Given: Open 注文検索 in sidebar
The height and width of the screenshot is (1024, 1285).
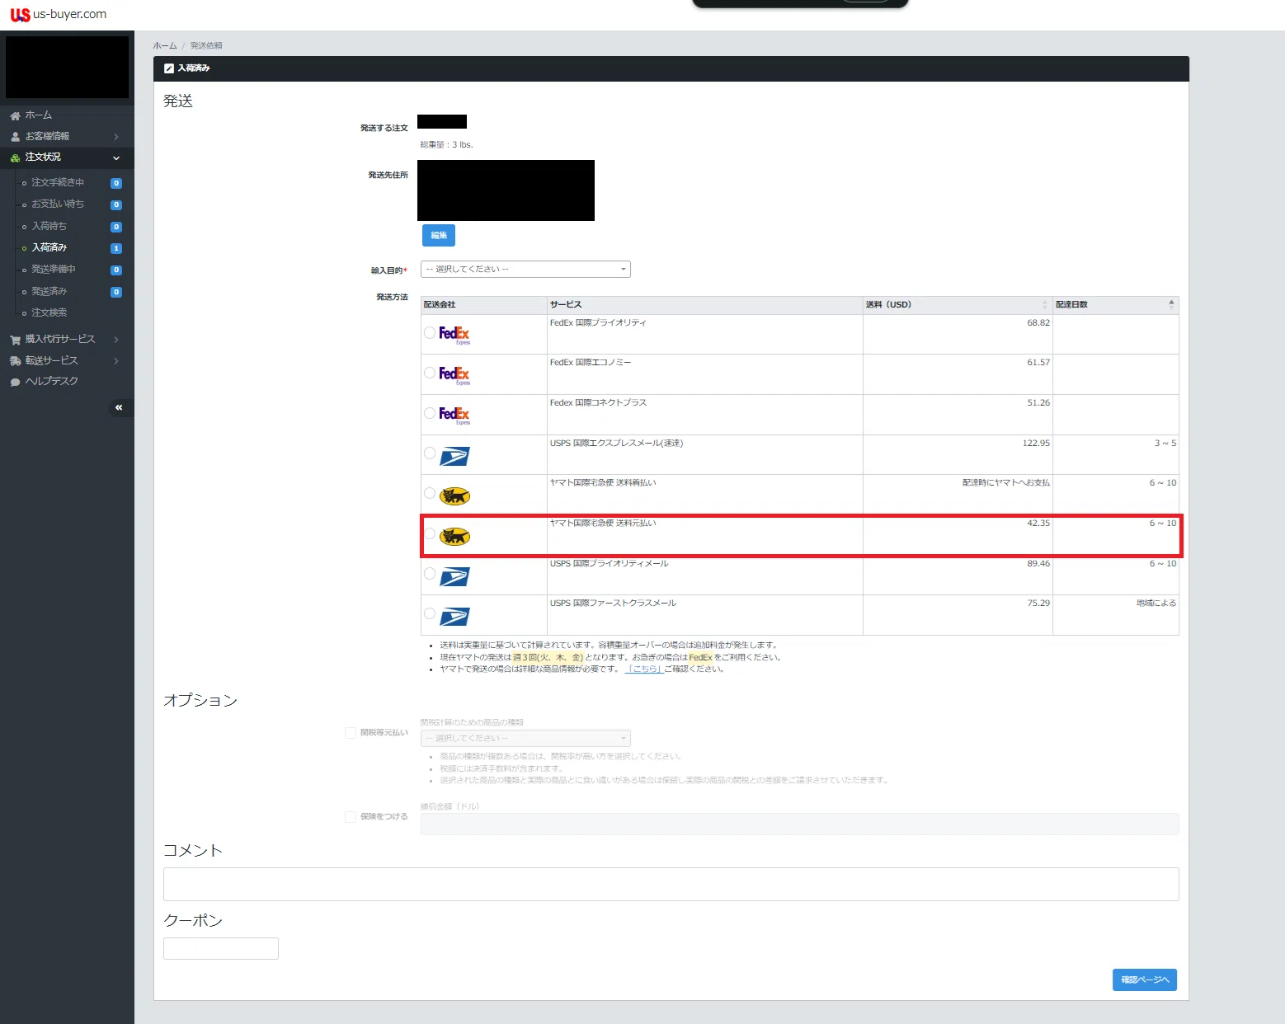Looking at the screenshot, I should coord(49,313).
